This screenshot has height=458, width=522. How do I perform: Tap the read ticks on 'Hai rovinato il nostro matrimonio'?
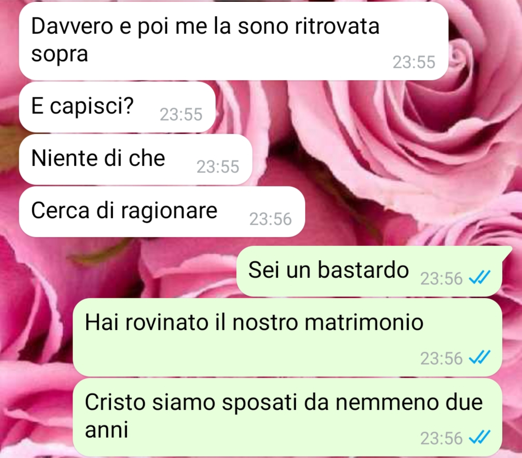[479, 357]
